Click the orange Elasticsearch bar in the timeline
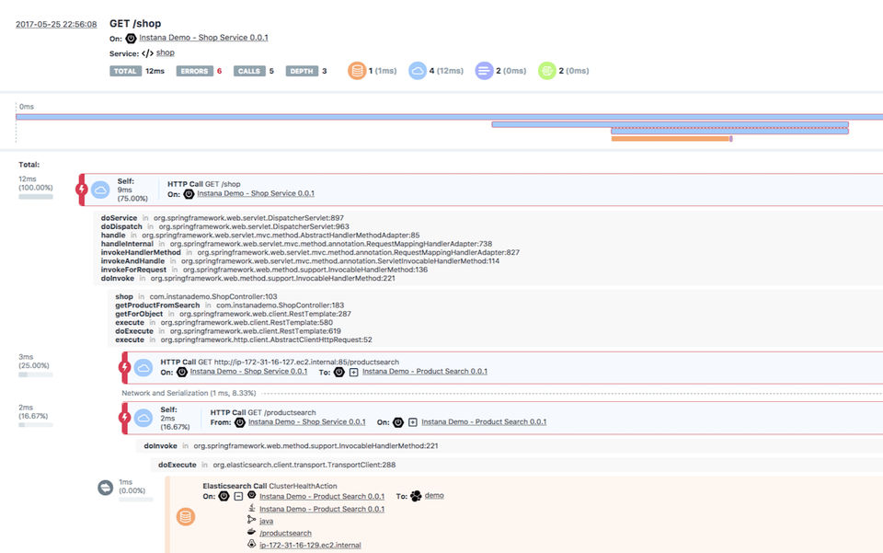The image size is (883, 553). pyautogui.click(x=671, y=139)
